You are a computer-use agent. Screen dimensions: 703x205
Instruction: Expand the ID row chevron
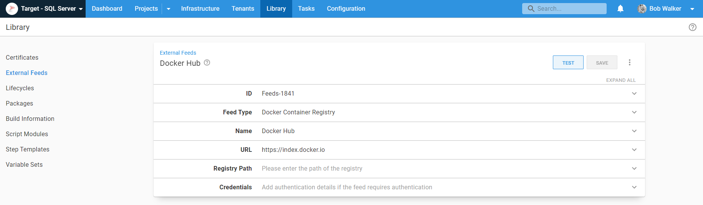tap(634, 93)
